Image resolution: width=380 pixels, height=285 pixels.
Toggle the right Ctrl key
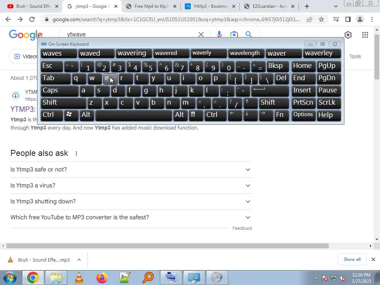click(216, 115)
